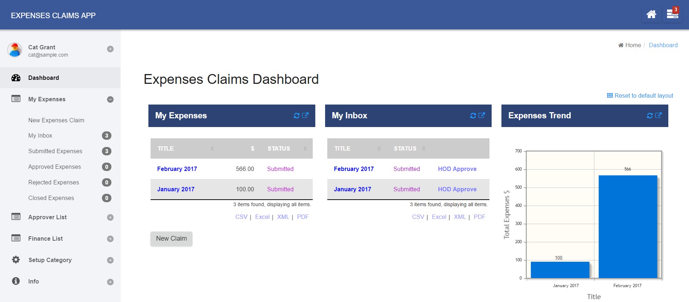Click HOD Approve for February 2017
This screenshot has width=689, height=302.
tap(457, 169)
